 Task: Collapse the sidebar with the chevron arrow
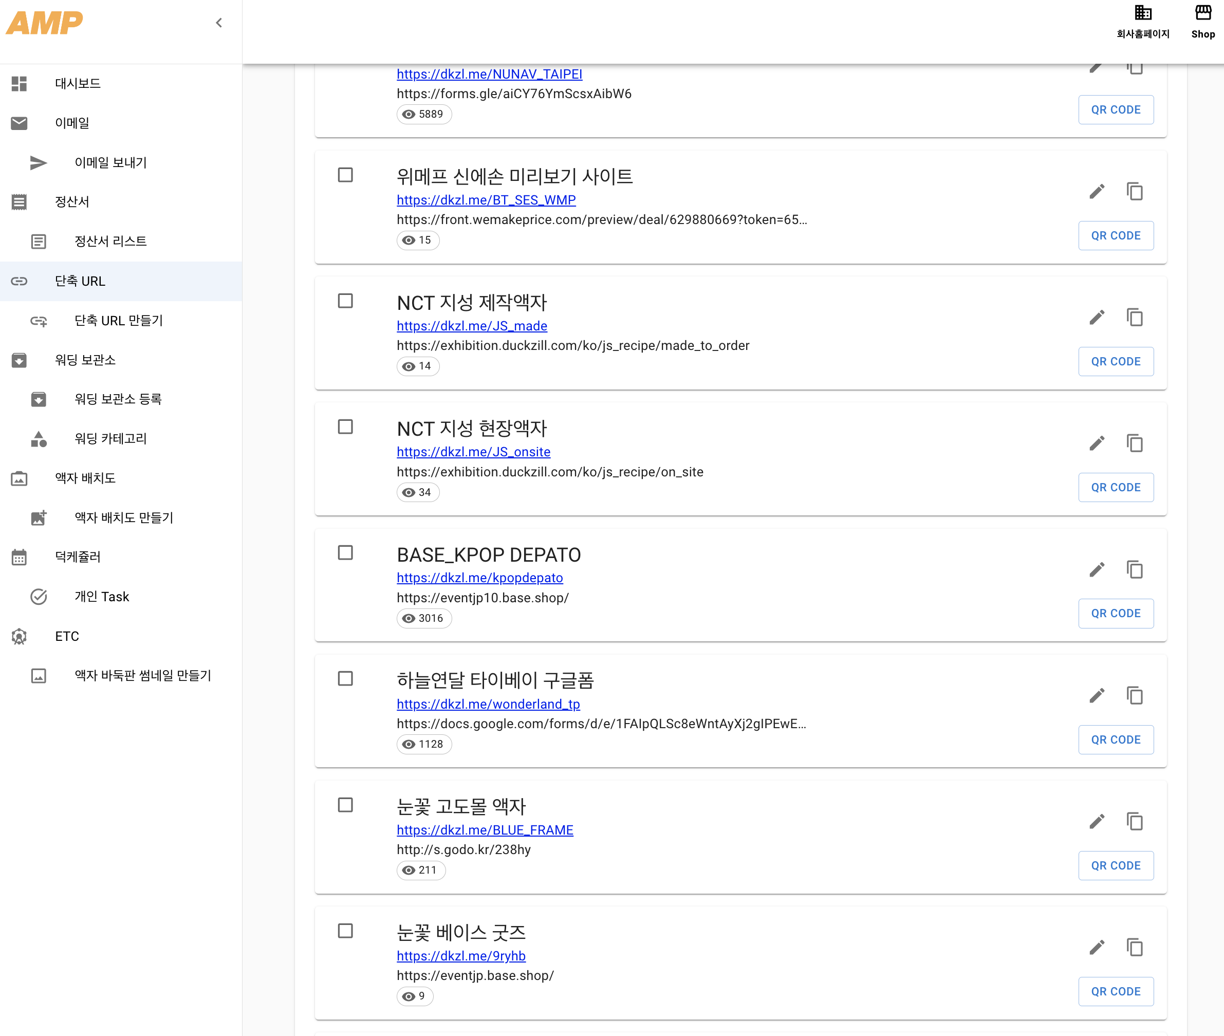(x=219, y=23)
